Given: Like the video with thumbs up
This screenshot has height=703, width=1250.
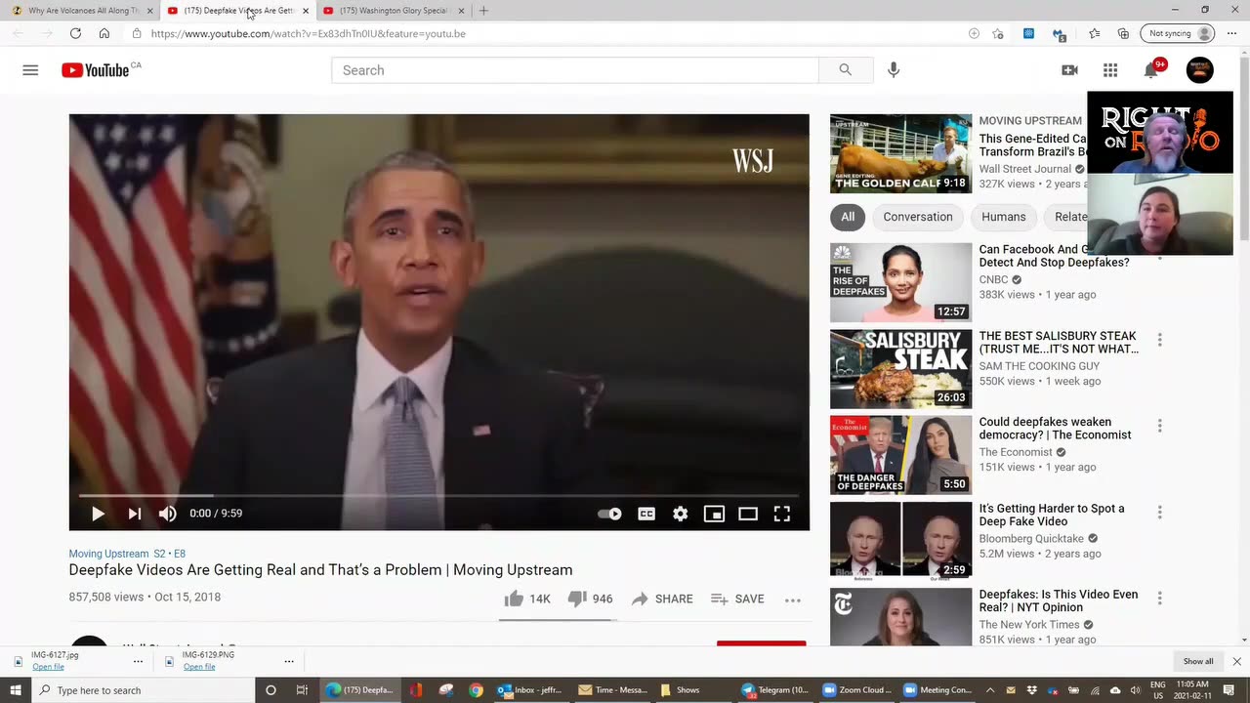Looking at the screenshot, I should tap(527, 599).
